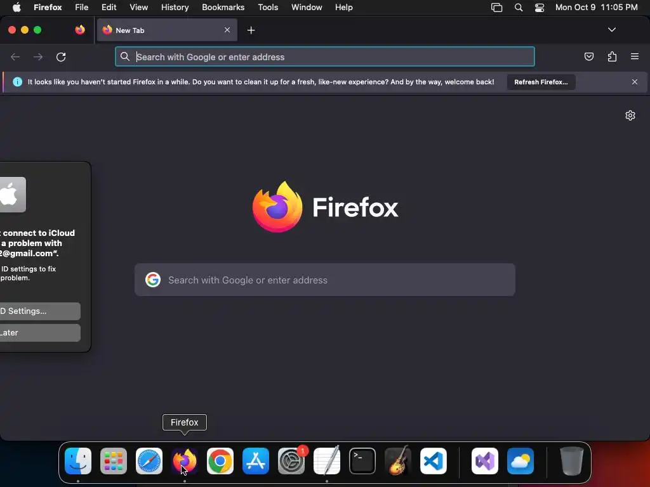Open the Edit menu
Screen dimensions: 650x487
tap(109, 8)
